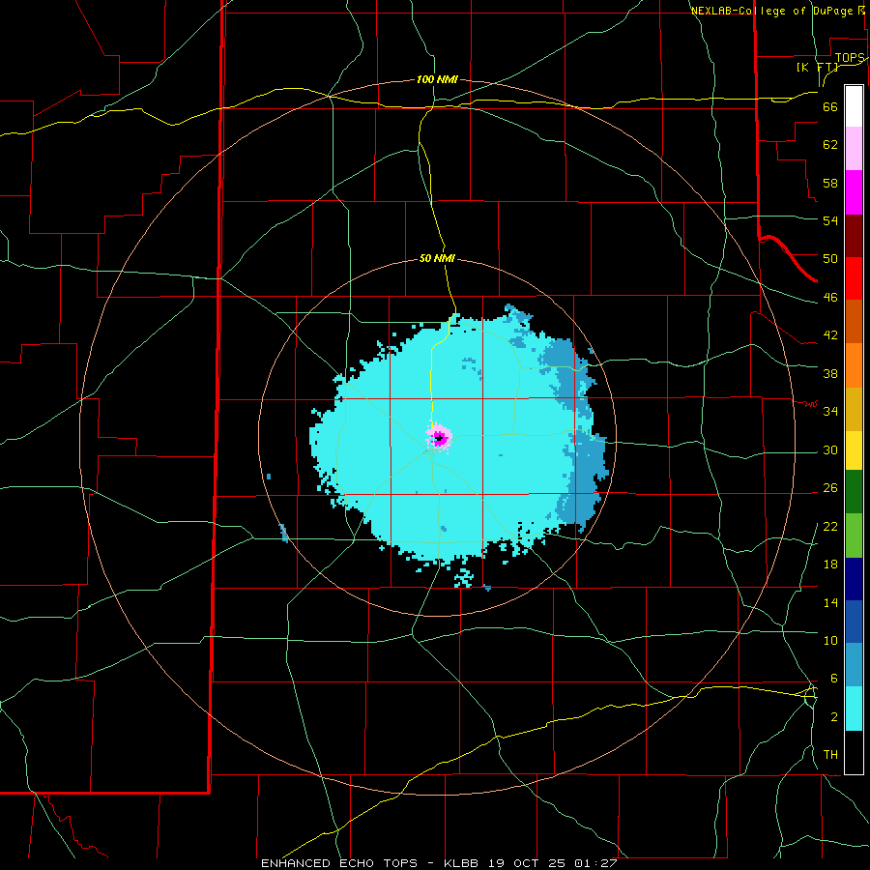Viewport: 870px width, 870px height.
Task: Click the medium blue swatch between 14 and 10
Action: coord(854,622)
